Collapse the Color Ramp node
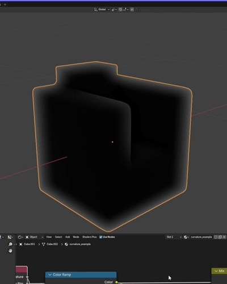Viewport: 227px width, 284px height. point(50,275)
